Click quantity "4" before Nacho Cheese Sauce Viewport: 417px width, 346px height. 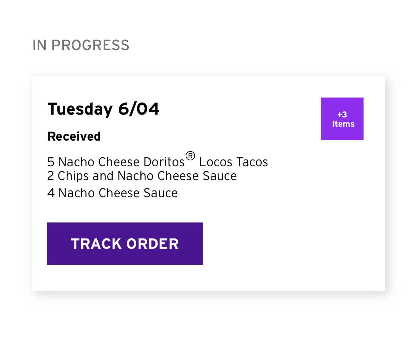[51, 193]
